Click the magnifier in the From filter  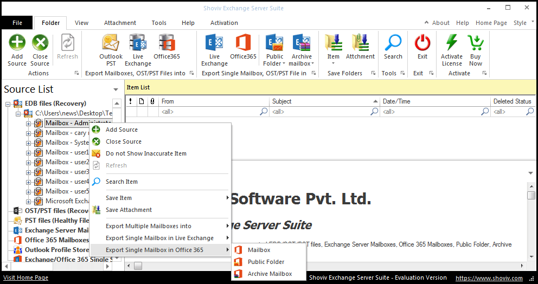264,112
